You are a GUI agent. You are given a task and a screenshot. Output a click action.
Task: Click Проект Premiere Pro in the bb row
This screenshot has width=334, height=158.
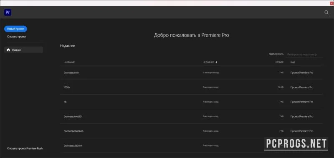coord(301,102)
